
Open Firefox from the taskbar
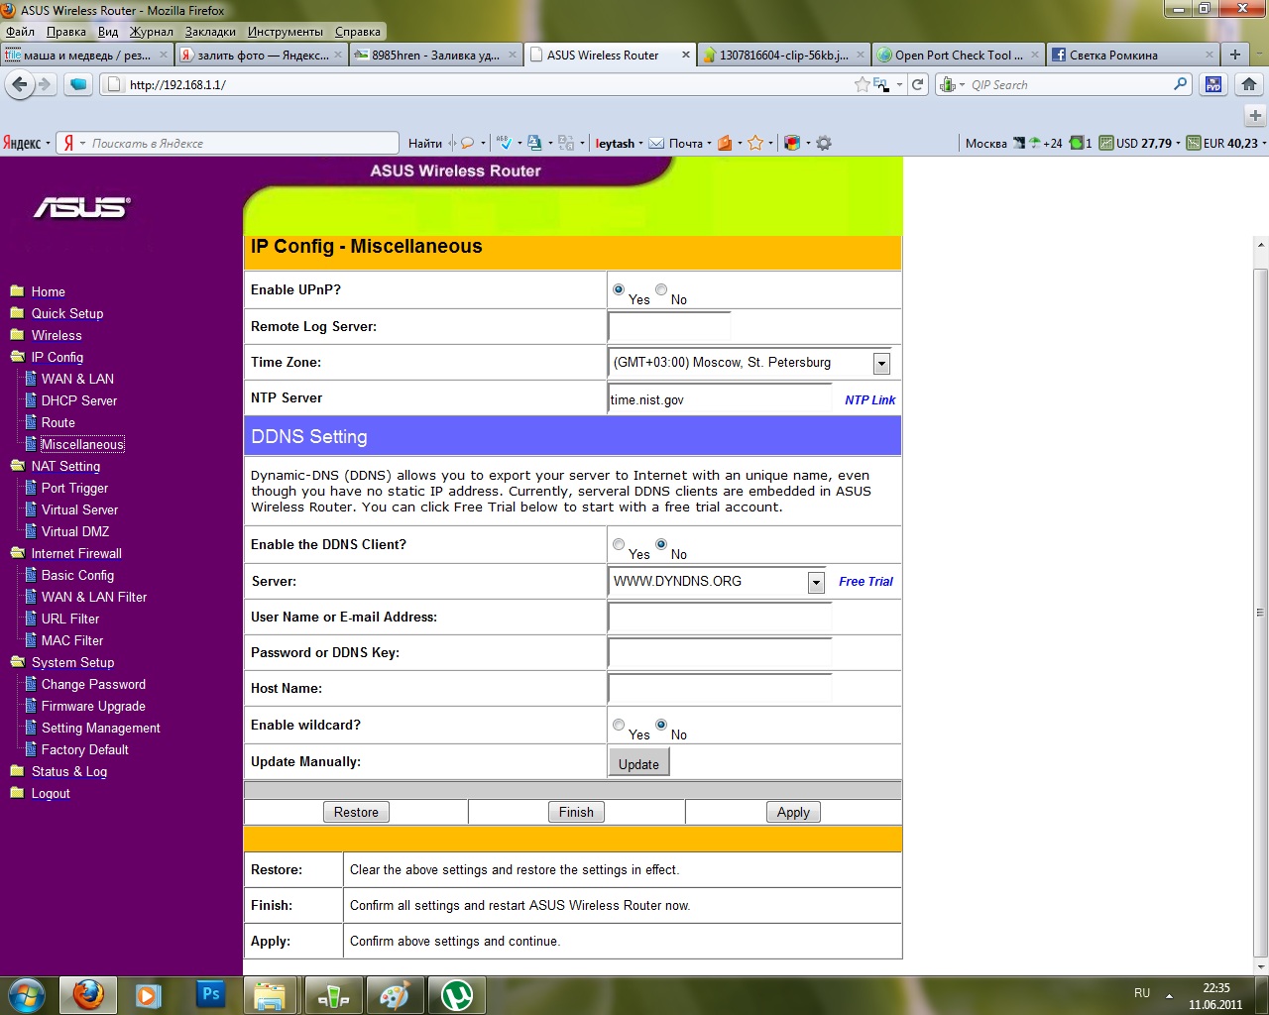[88, 994]
